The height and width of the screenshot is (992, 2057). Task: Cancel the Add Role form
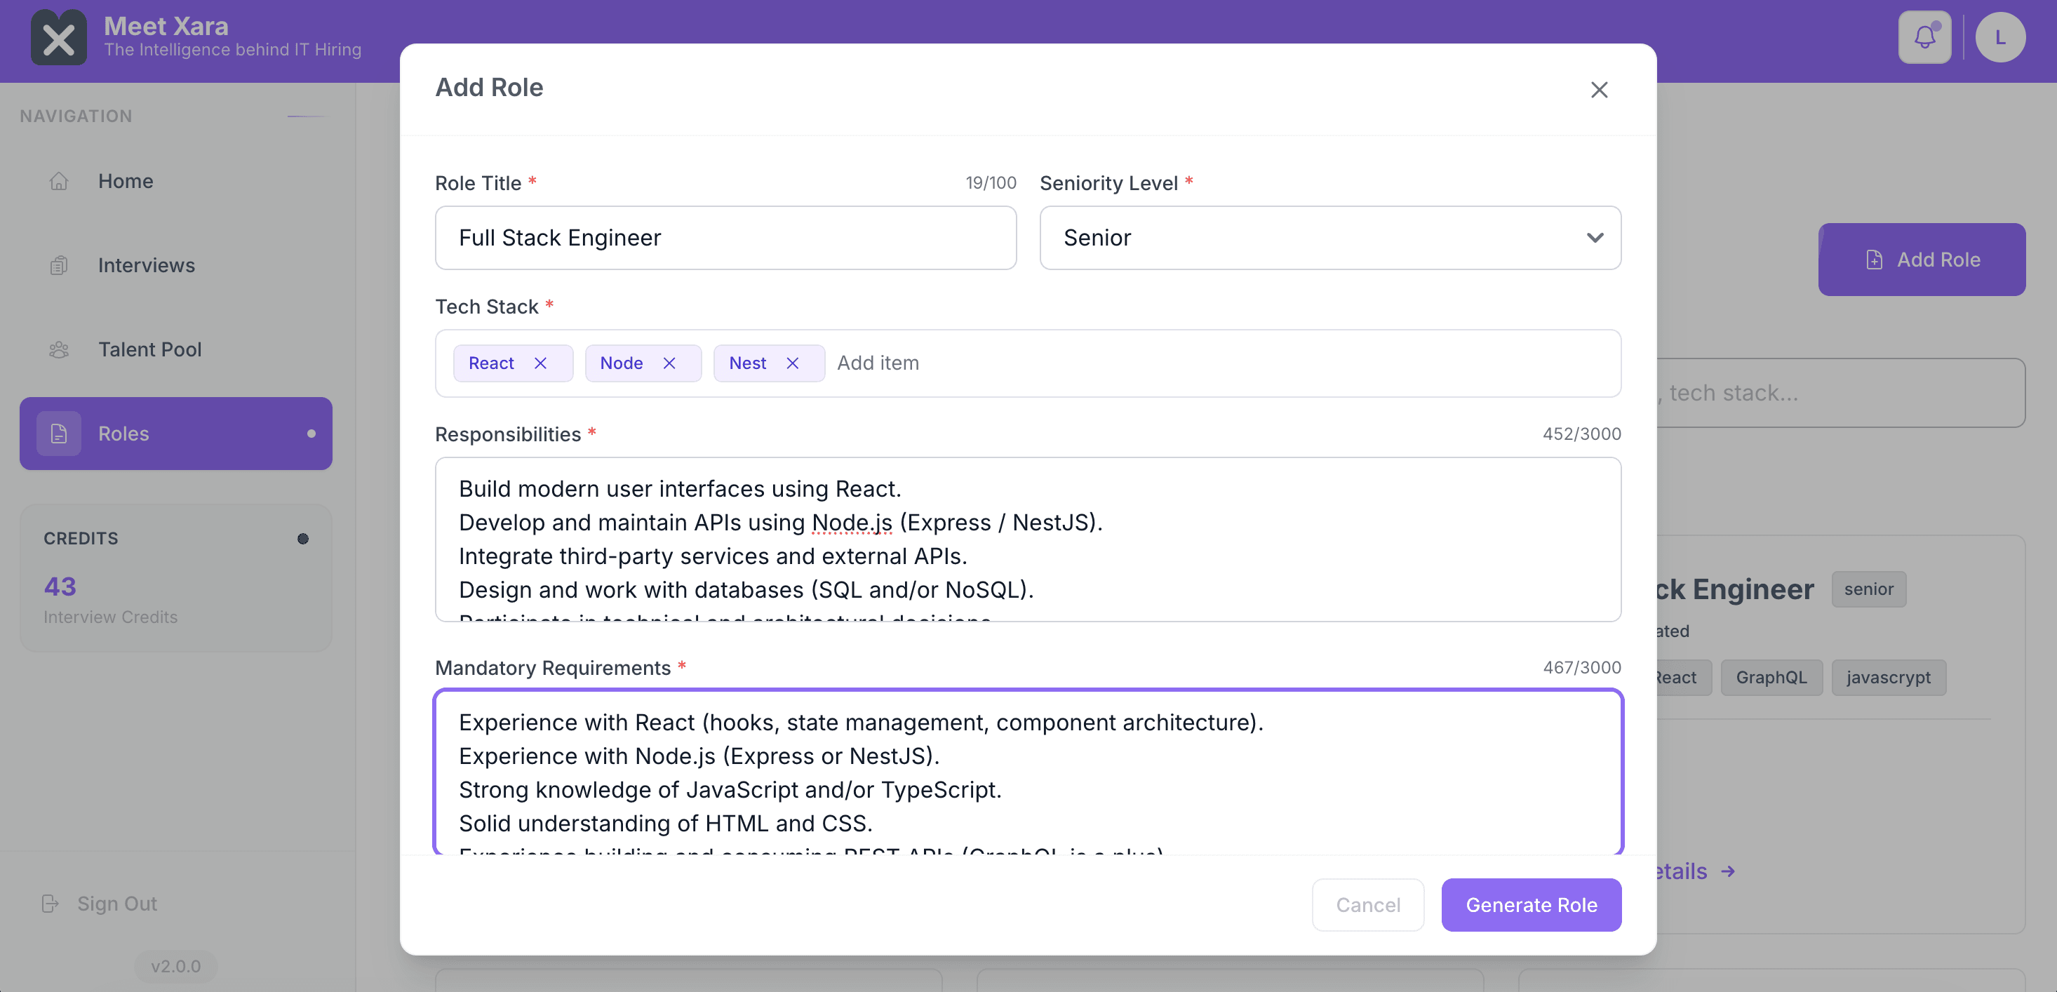click(x=1367, y=905)
